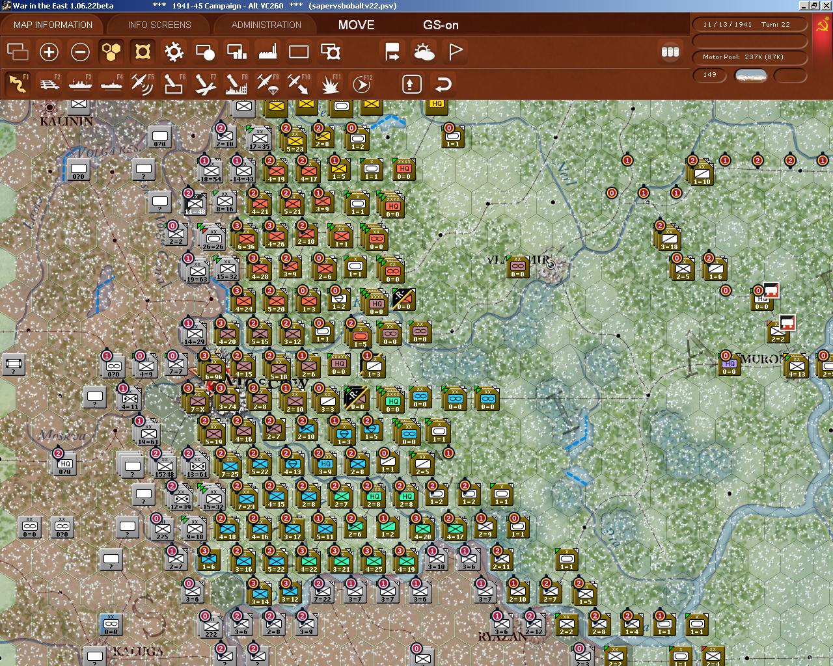The height and width of the screenshot is (666, 833).
Task: Select the 0=0 unit at Vladimir
Action: point(517,267)
